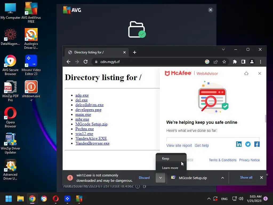Click win12.exe link in listing

pyautogui.click(x=84, y=134)
